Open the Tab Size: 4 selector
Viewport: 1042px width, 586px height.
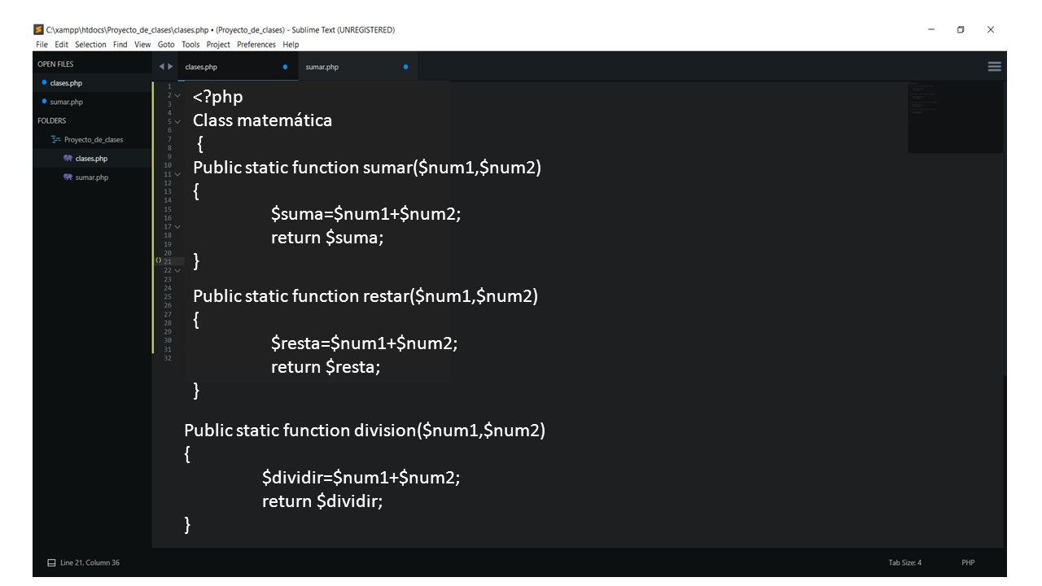point(904,562)
